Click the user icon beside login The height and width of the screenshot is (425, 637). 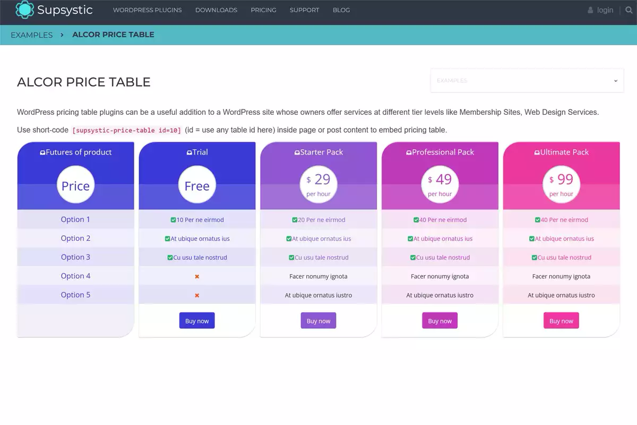[x=590, y=10]
